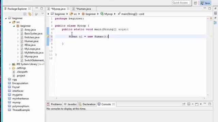Expand the .settings folder

(10, 68)
